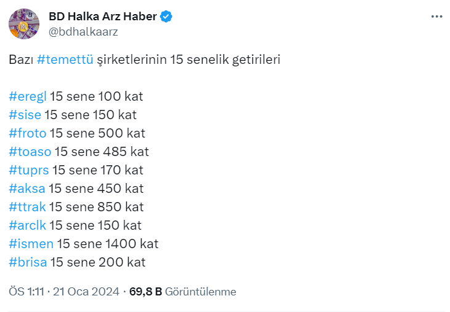450x312 pixels.
Task: Click the "15 sene 1400 kat" text
Action: tap(108, 244)
